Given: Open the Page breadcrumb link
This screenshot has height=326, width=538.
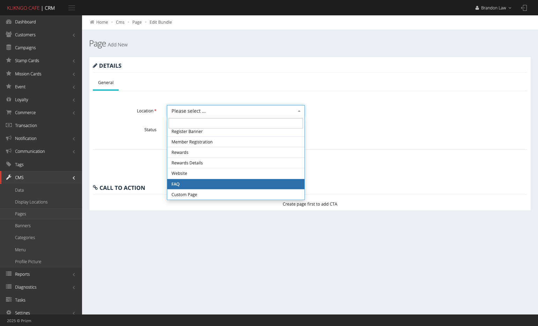Looking at the screenshot, I should click(137, 22).
